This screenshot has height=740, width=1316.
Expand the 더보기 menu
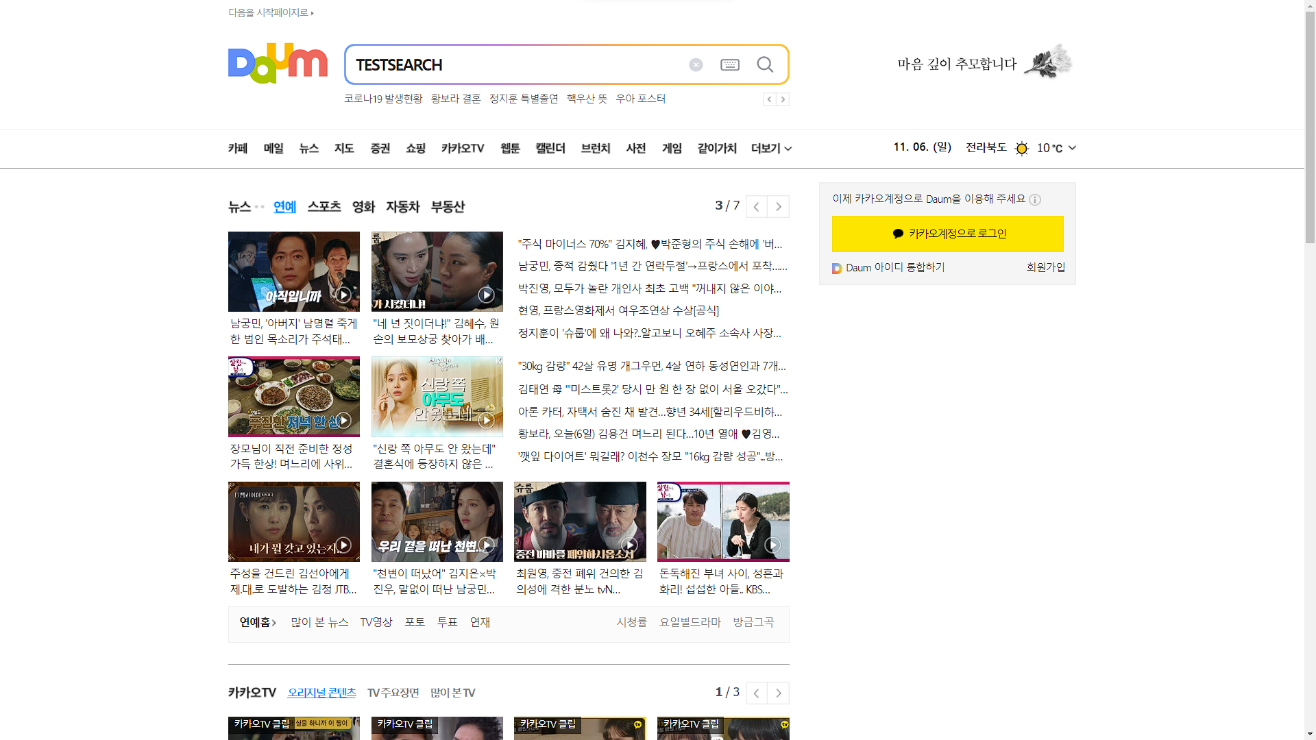pyautogui.click(x=771, y=148)
